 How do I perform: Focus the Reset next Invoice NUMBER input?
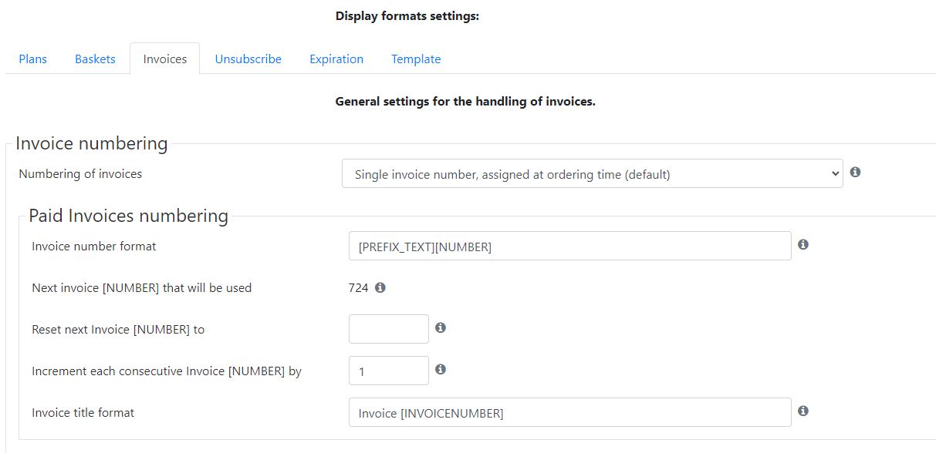(389, 329)
